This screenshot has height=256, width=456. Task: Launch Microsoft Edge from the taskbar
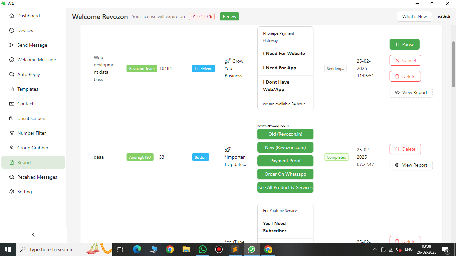point(137,249)
